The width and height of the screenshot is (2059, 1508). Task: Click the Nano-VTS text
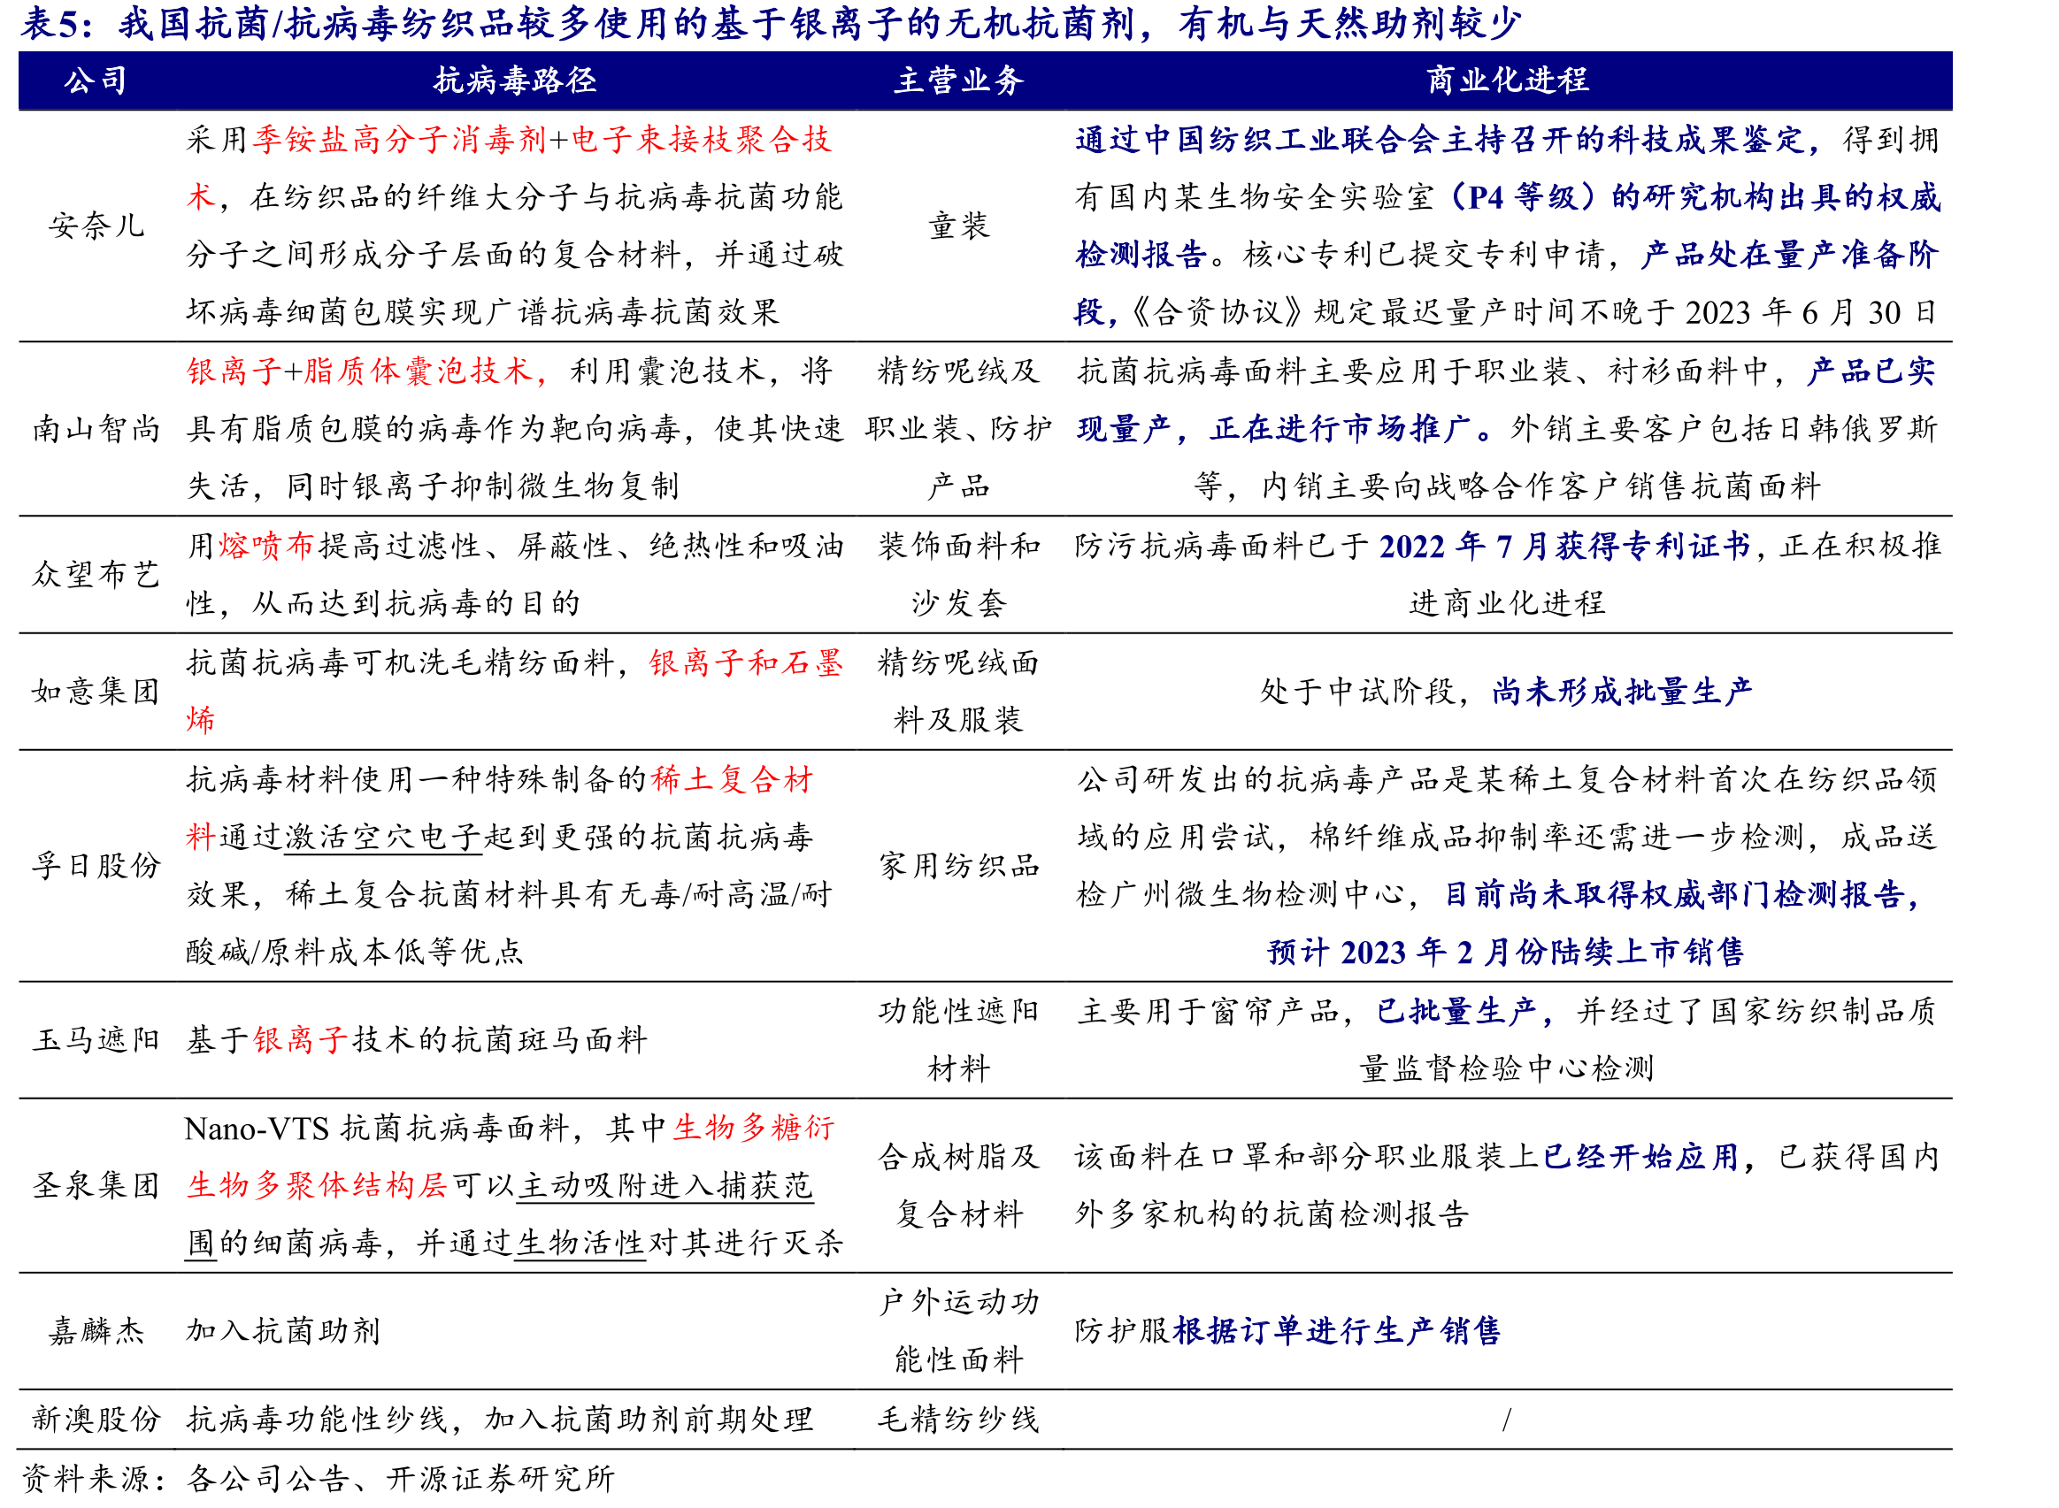[257, 1129]
